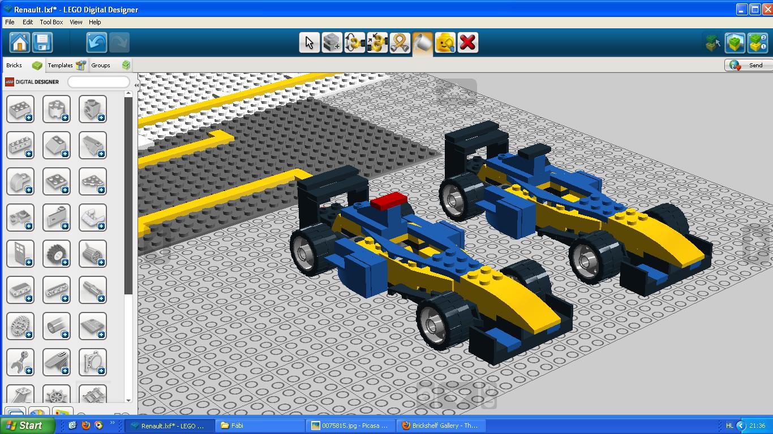The width and height of the screenshot is (773, 434).
Task: Click the brick palette search field
Action: [98, 82]
